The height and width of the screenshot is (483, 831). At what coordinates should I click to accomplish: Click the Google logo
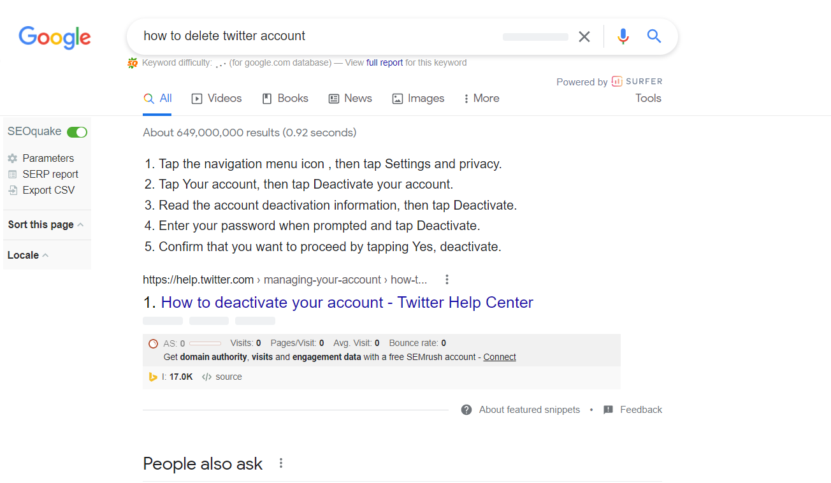point(55,37)
